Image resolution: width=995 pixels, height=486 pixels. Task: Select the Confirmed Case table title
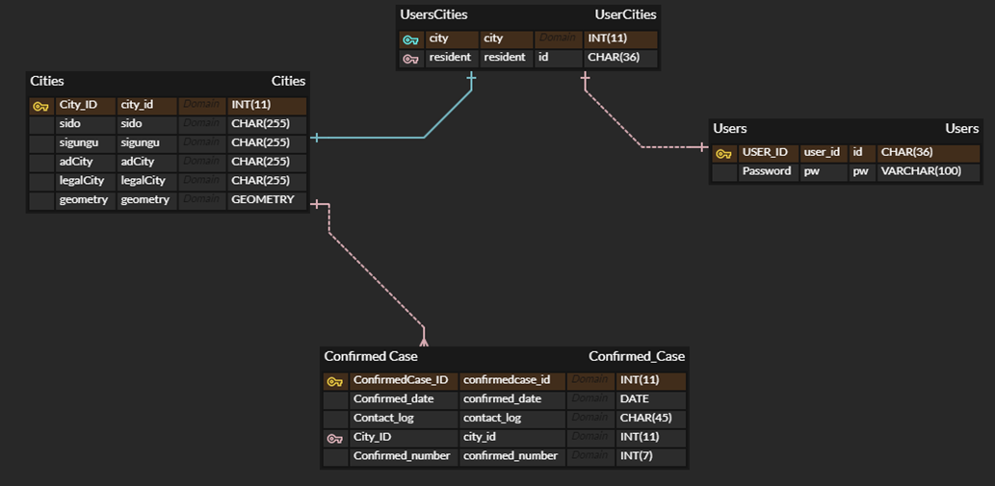point(371,357)
